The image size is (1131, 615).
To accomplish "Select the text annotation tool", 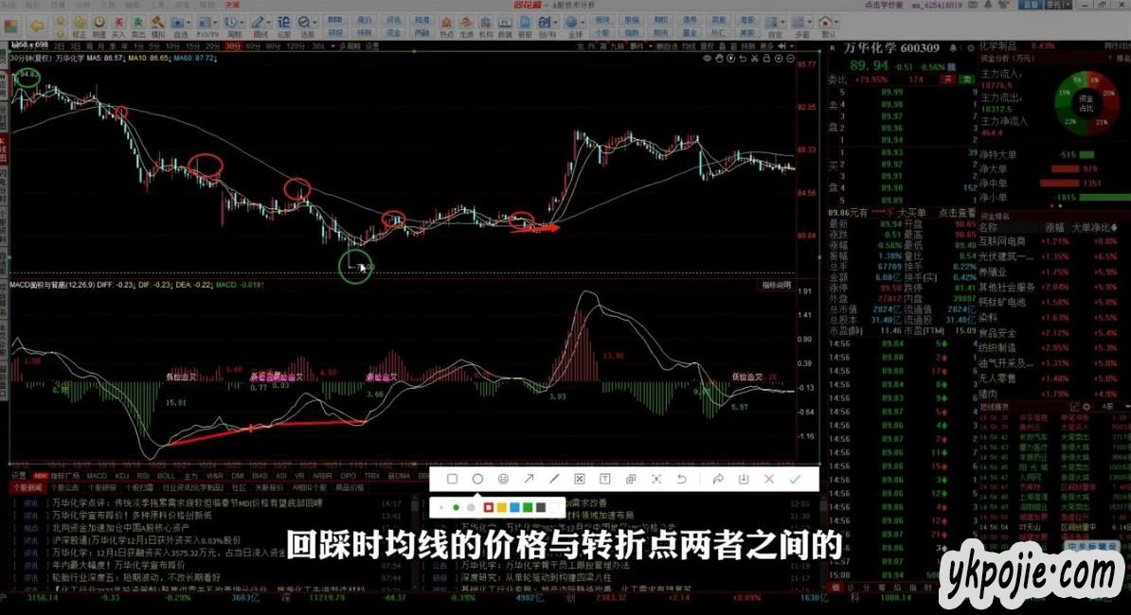I will coord(605,480).
